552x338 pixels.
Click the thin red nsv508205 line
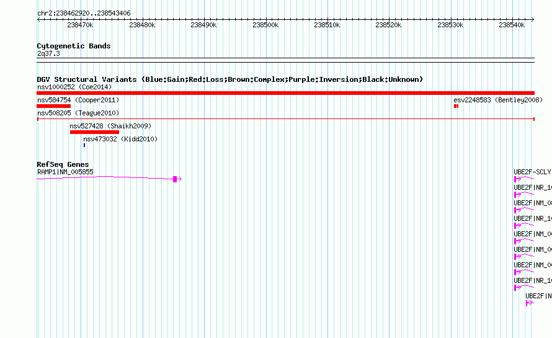click(x=285, y=119)
